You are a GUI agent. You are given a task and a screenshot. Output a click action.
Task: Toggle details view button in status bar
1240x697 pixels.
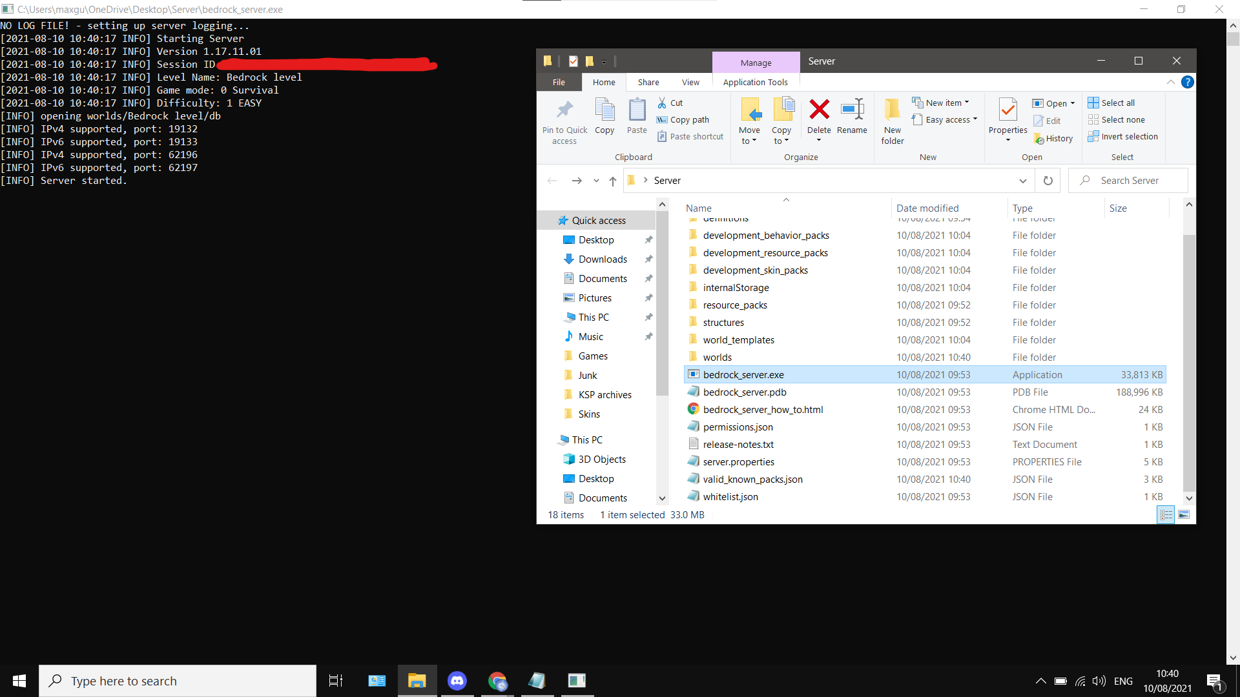[1166, 514]
